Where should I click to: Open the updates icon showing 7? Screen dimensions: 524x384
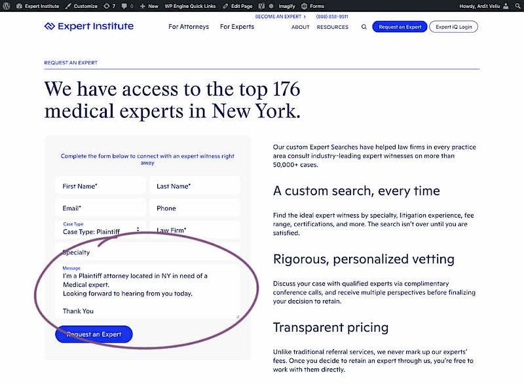109,6
